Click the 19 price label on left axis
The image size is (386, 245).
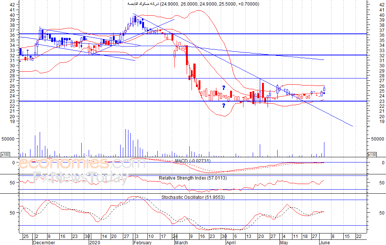(x=12, y=121)
